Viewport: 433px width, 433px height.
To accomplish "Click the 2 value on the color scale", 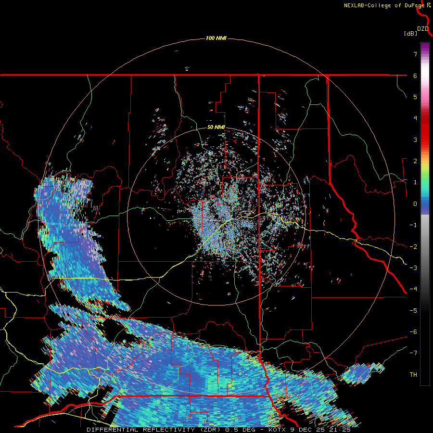I will (x=415, y=161).
